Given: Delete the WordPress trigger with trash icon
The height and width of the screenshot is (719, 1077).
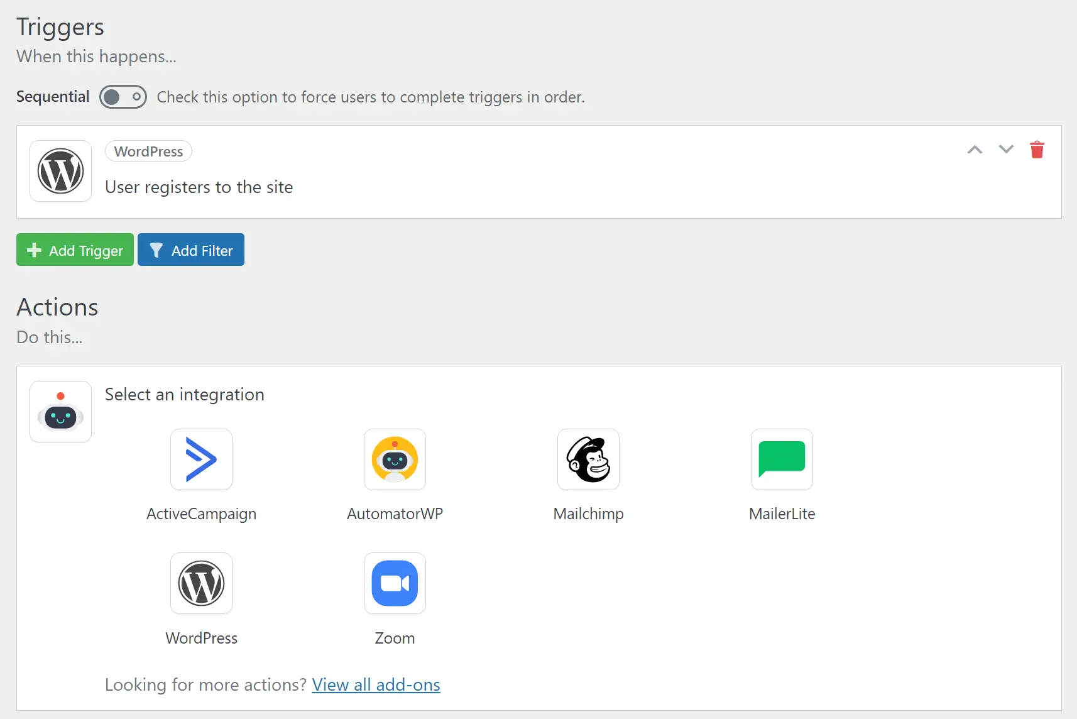Looking at the screenshot, I should tap(1037, 150).
